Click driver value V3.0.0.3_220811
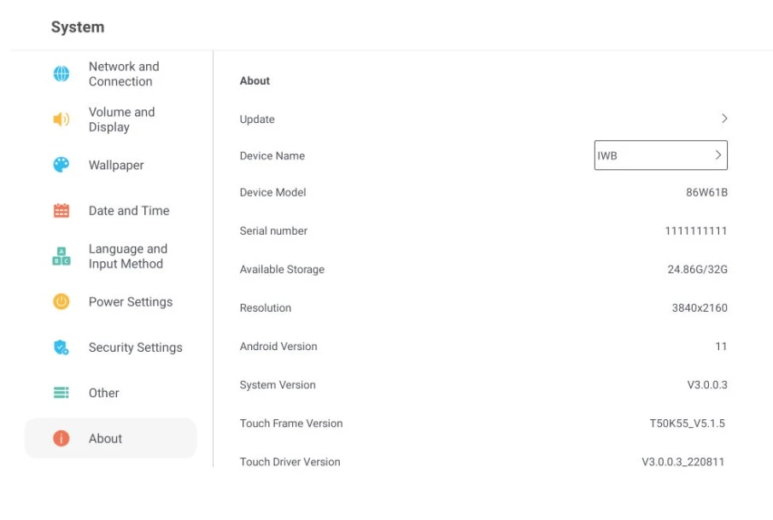The image size is (773, 520). pyautogui.click(x=682, y=462)
